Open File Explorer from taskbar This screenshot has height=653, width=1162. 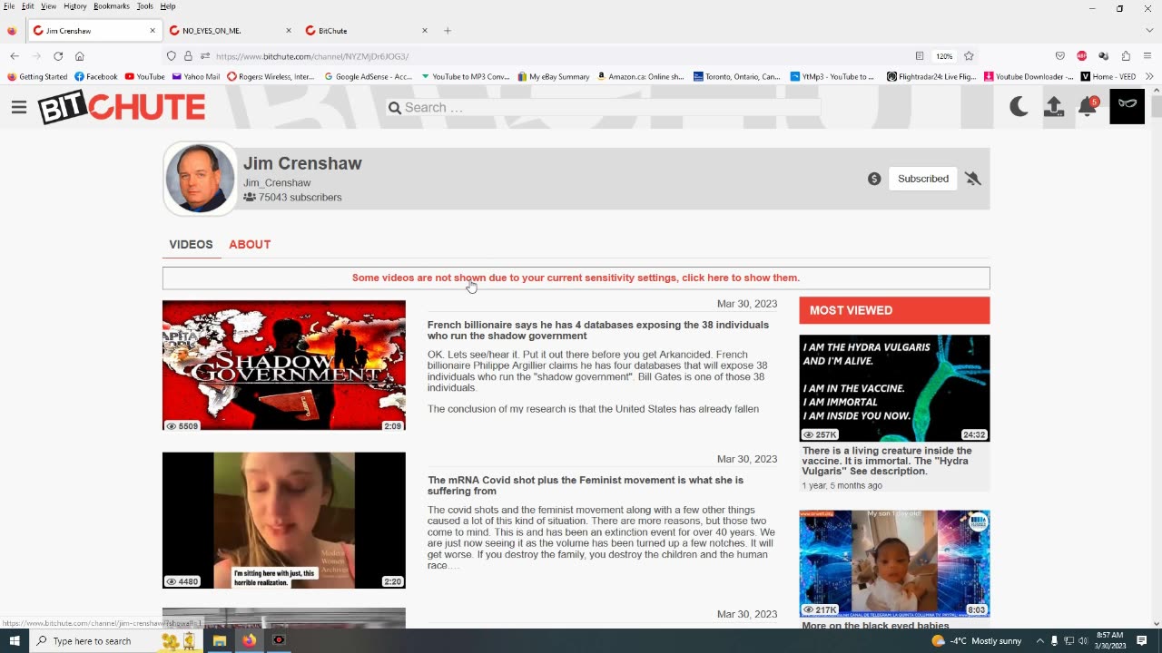[219, 640]
